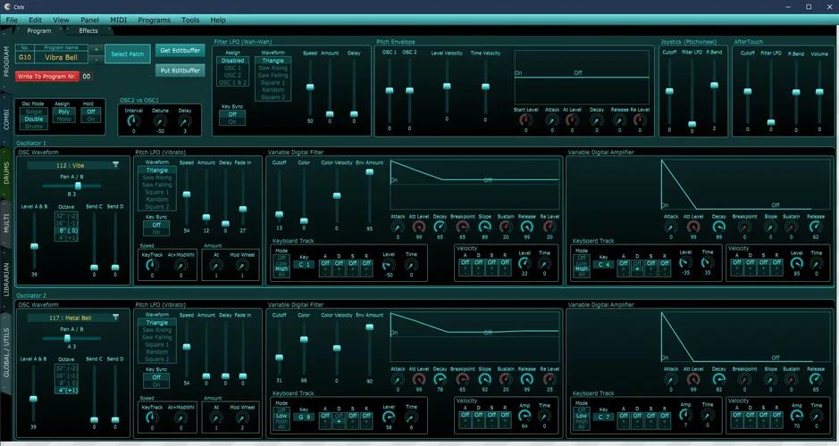
Task: Click the program number plus button
Action: click(x=96, y=49)
